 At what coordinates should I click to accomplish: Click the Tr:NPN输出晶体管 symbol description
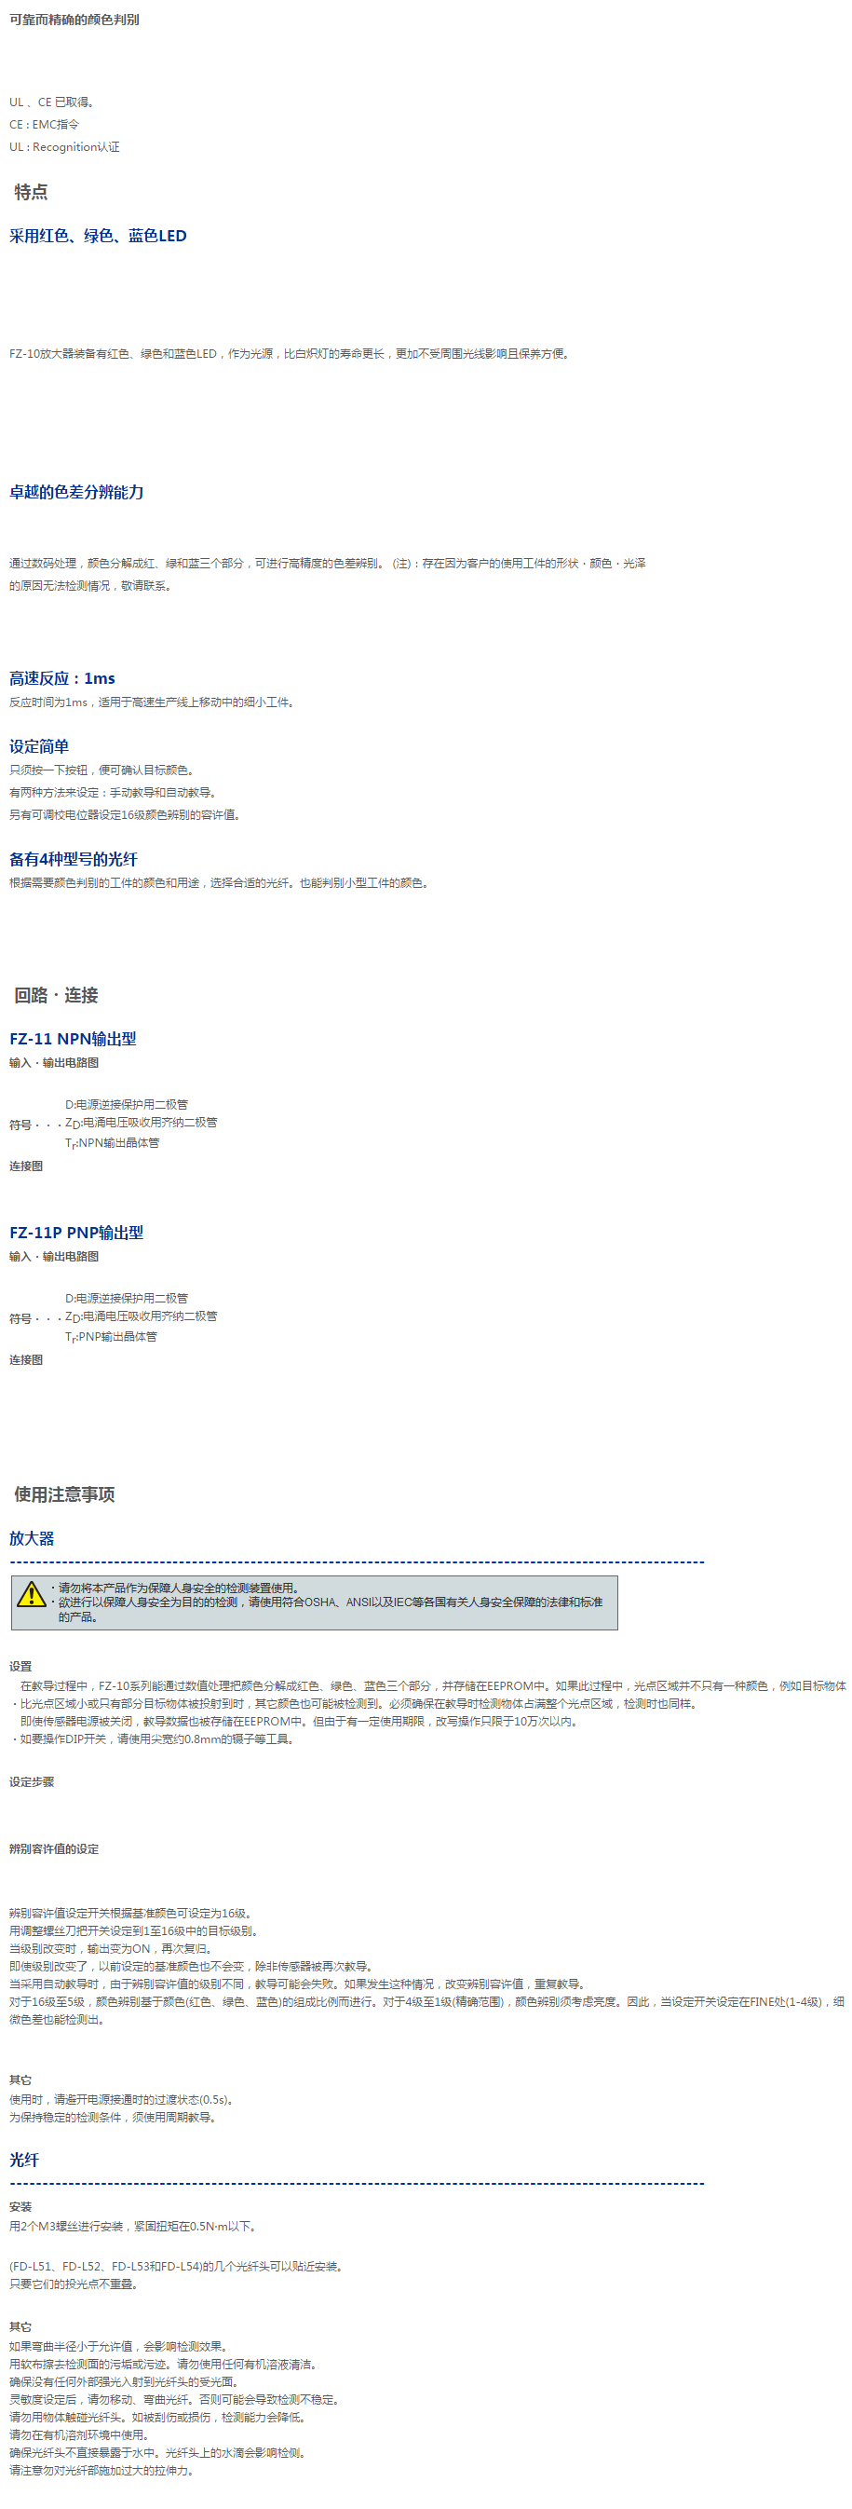[x=112, y=1143]
